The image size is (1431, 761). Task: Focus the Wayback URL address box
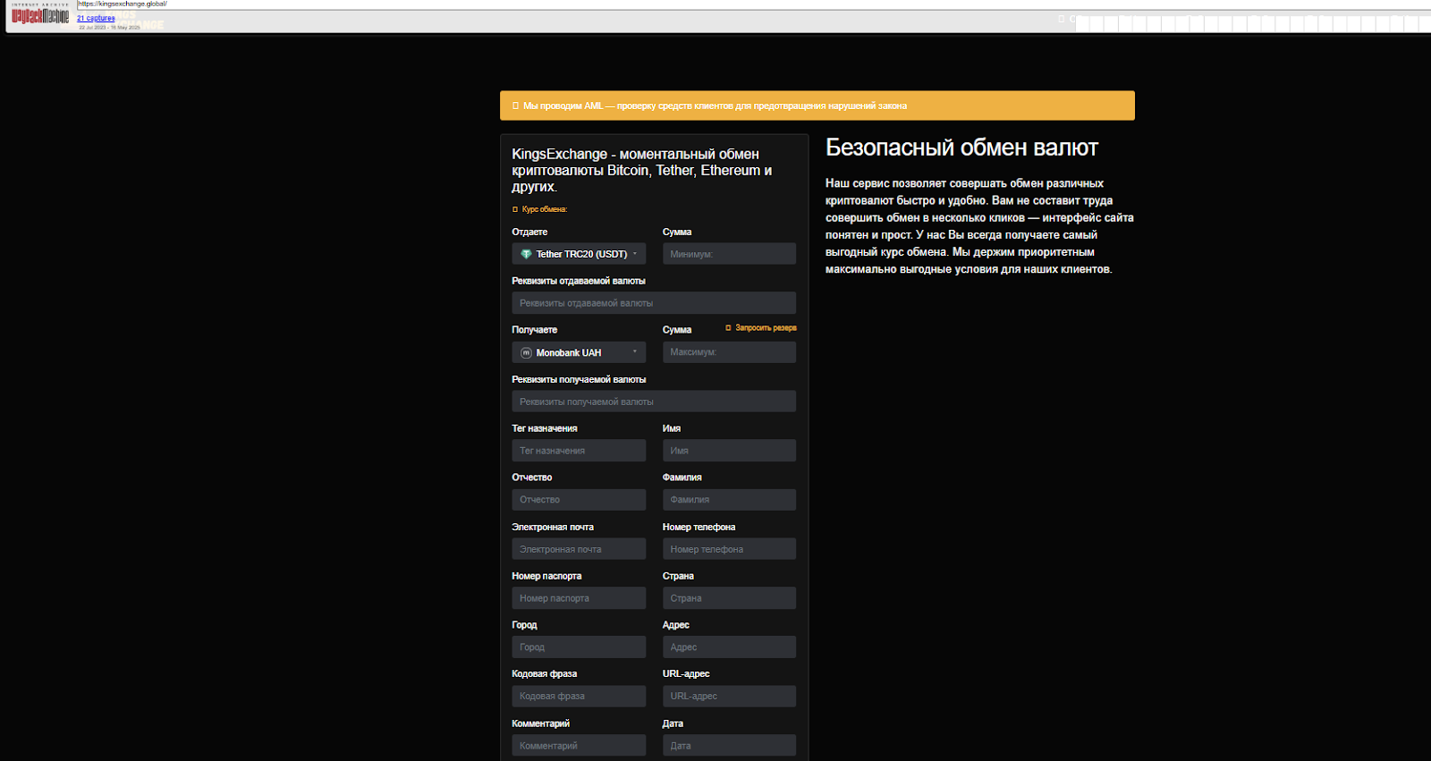click(753, 4)
